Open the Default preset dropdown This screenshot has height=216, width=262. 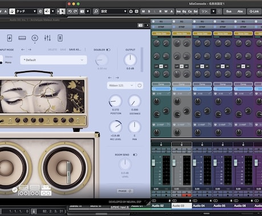tap(54, 60)
